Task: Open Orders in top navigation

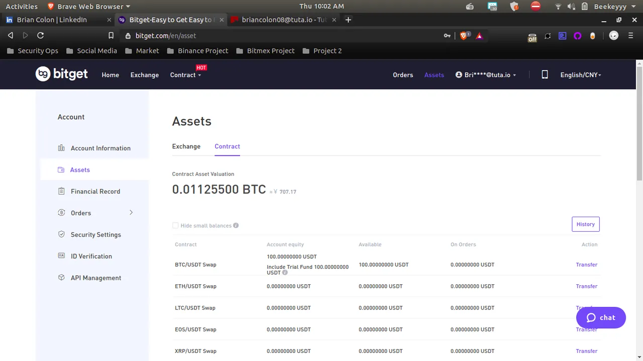Action: (403, 75)
